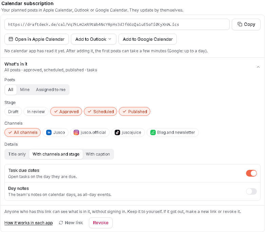Click the green pencil Blog icon
The height and width of the screenshot is (232, 265).
[x=153, y=132]
